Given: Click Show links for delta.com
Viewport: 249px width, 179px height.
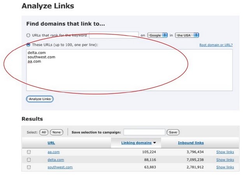Looking at the screenshot, I should point(225,160).
